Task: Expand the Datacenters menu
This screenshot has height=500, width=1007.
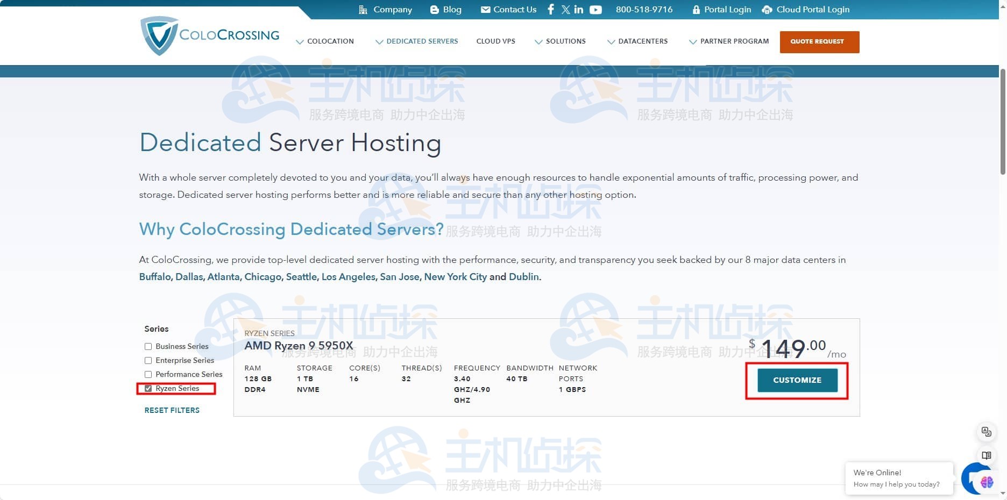Action: click(637, 41)
